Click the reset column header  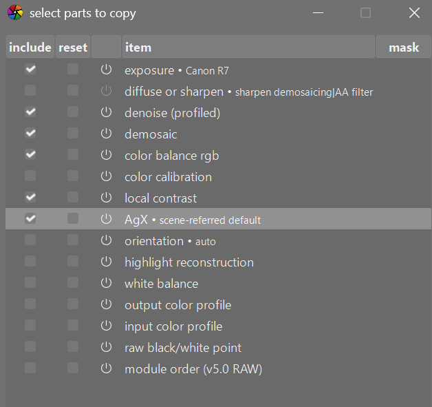pyautogui.click(x=73, y=48)
